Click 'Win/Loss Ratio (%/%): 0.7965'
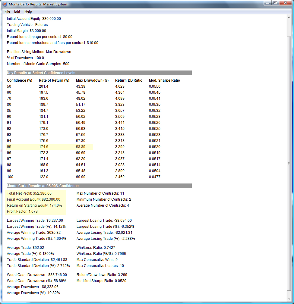 tap(101, 254)
